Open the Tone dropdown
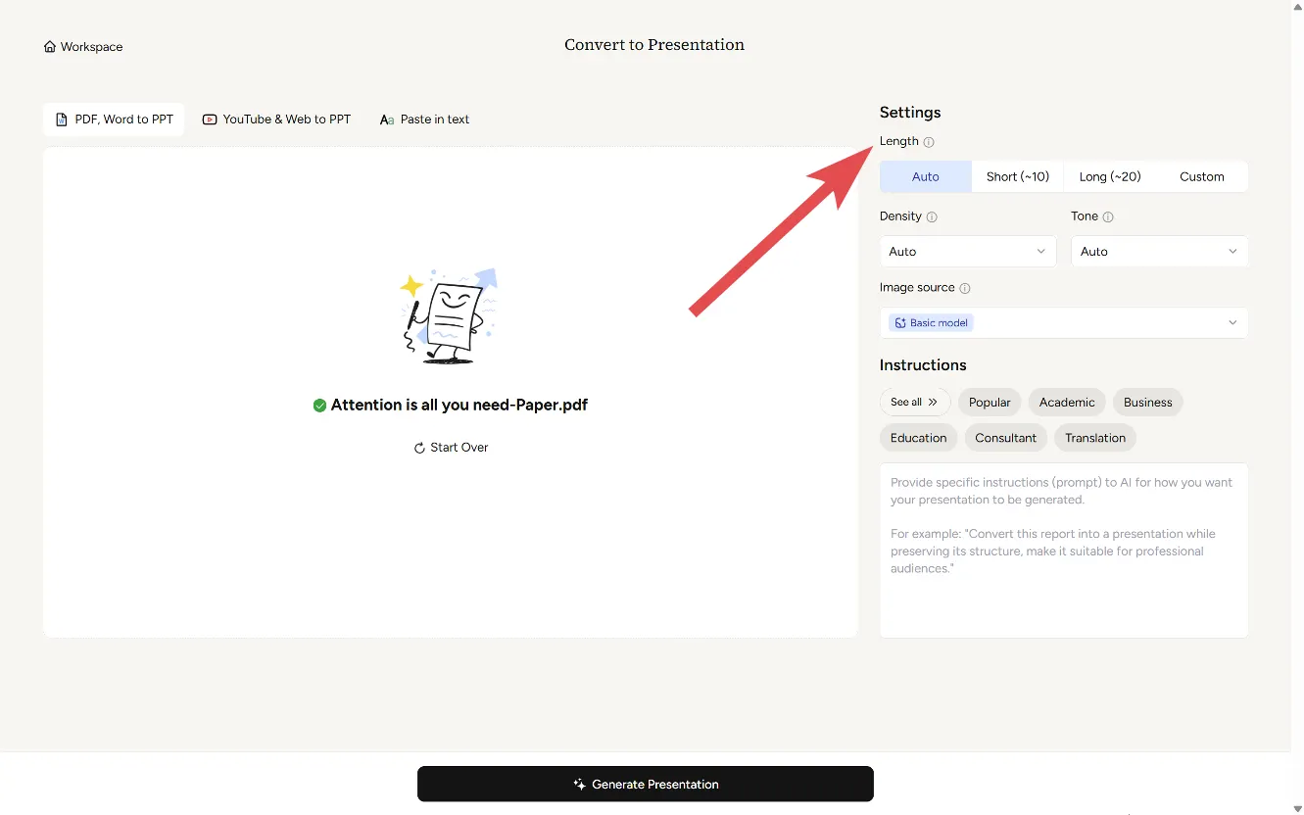Viewport: 1304px width, 815px height. (x=1158, y=252)
